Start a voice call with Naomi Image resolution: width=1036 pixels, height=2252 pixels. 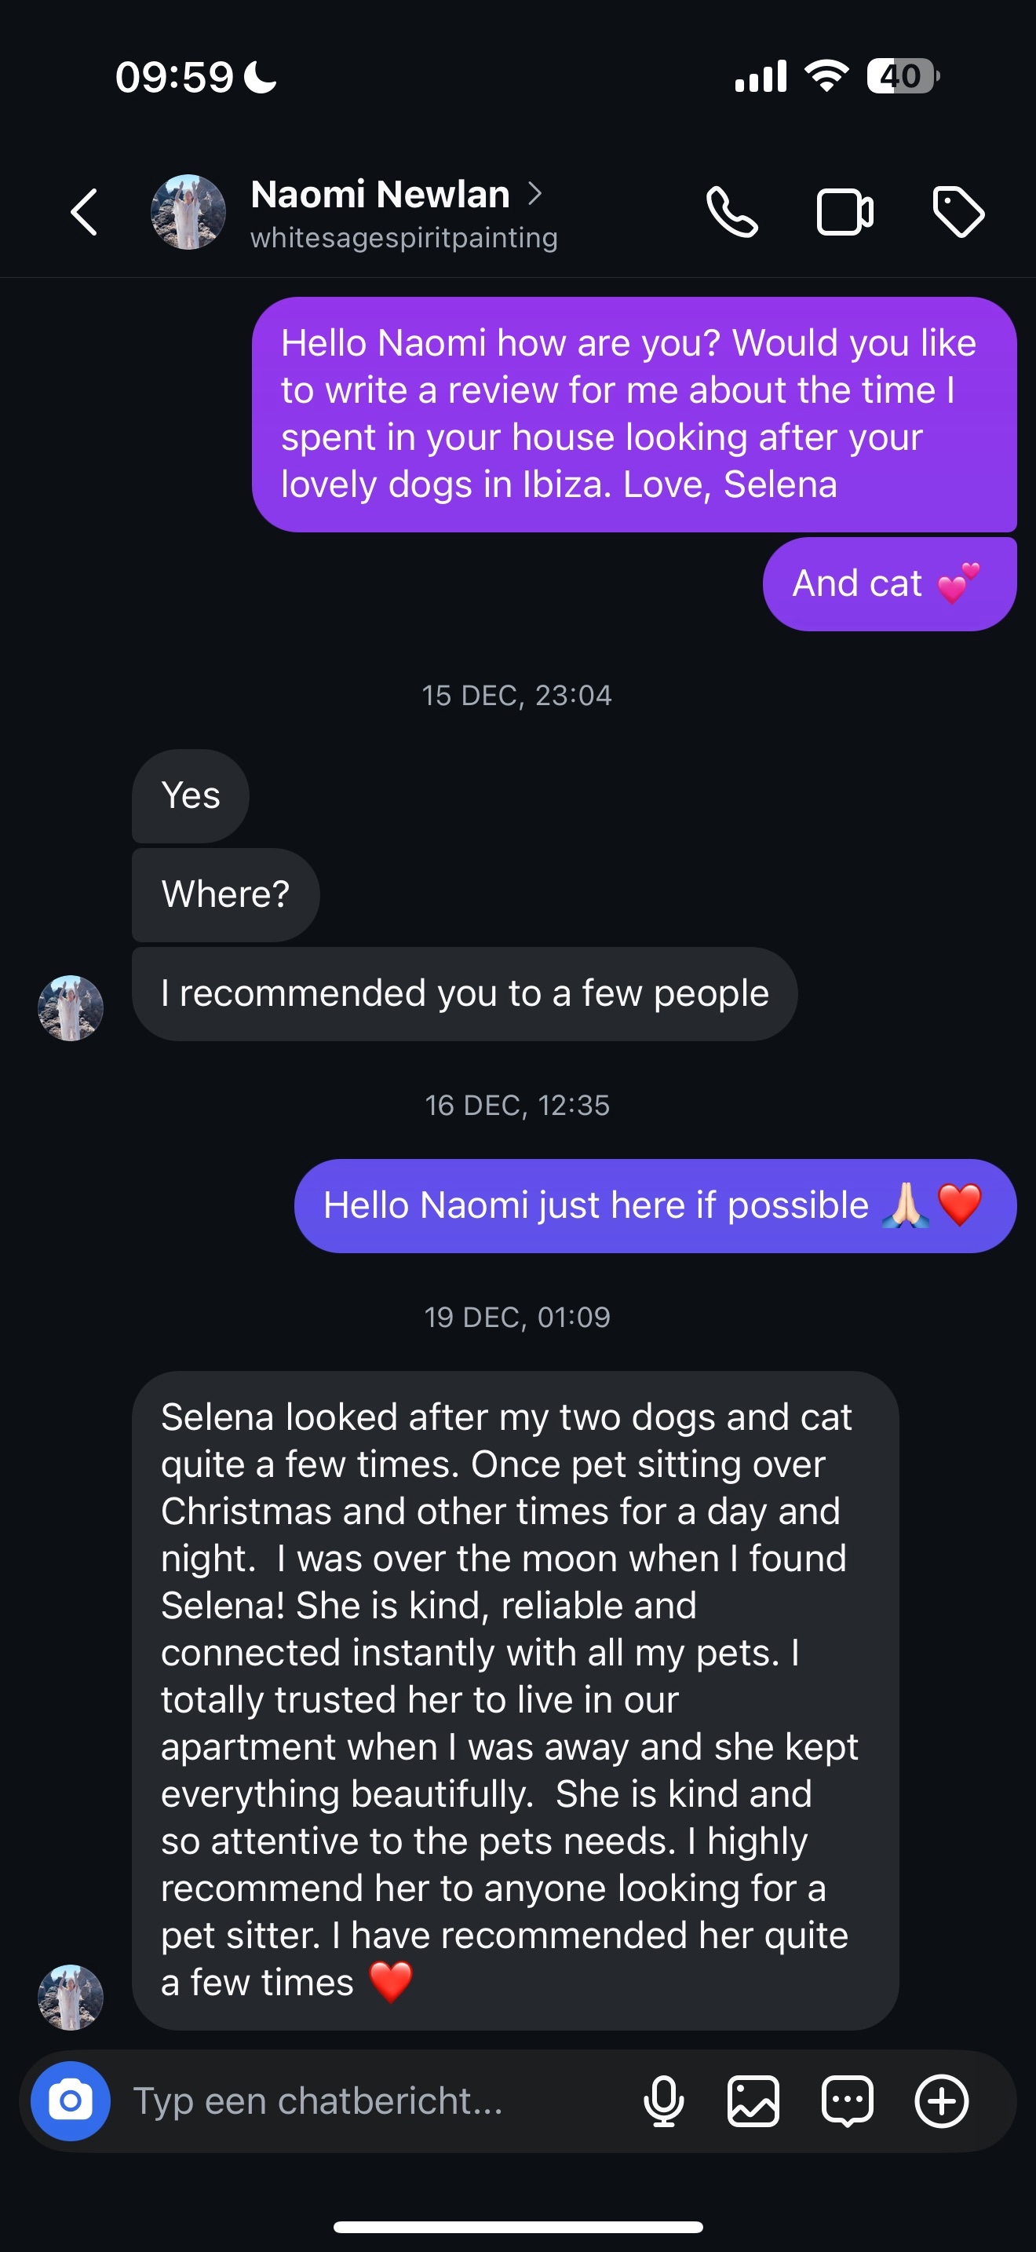coord(731,213)
